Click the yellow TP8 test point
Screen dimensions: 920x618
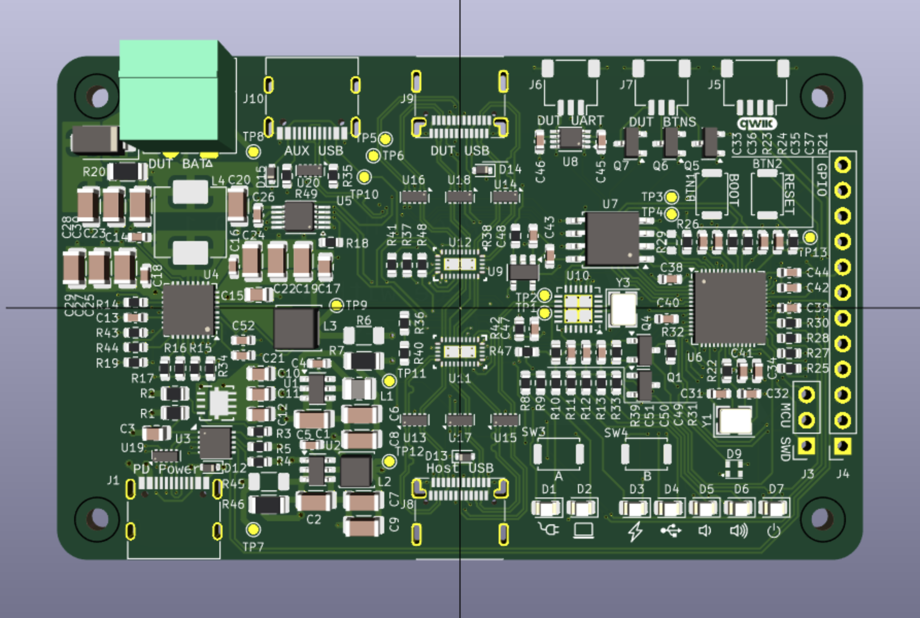pos(253,151)
